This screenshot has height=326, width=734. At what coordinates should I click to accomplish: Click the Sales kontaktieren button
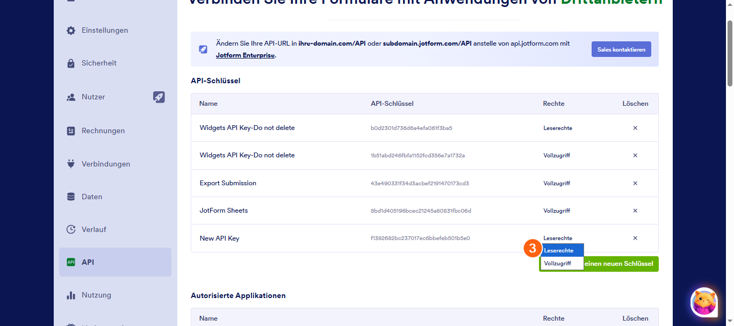(x=621, y=49)
